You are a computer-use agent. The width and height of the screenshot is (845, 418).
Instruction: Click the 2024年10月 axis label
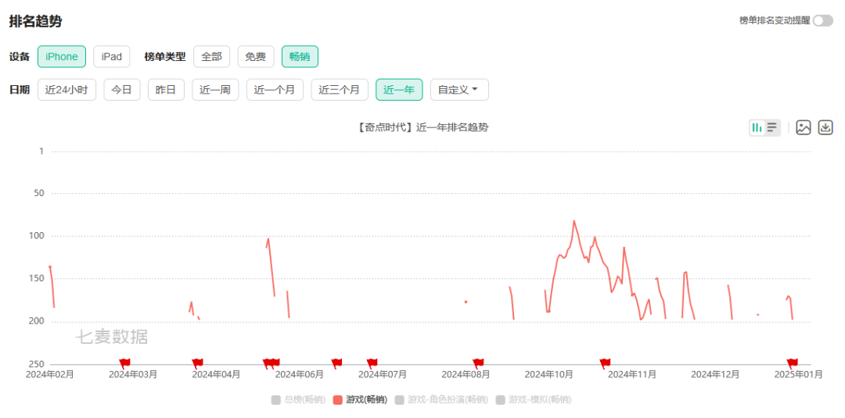[x=549, y=374]
